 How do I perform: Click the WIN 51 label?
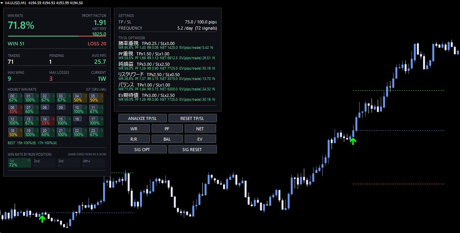[x=16, y=44]
